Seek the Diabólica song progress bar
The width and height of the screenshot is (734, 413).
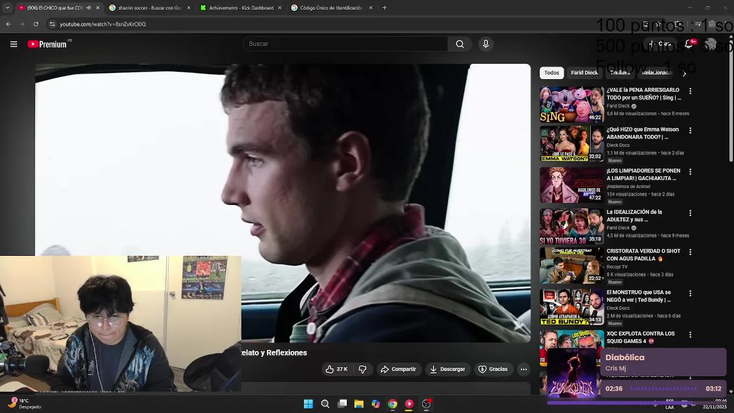pos(664,389)
